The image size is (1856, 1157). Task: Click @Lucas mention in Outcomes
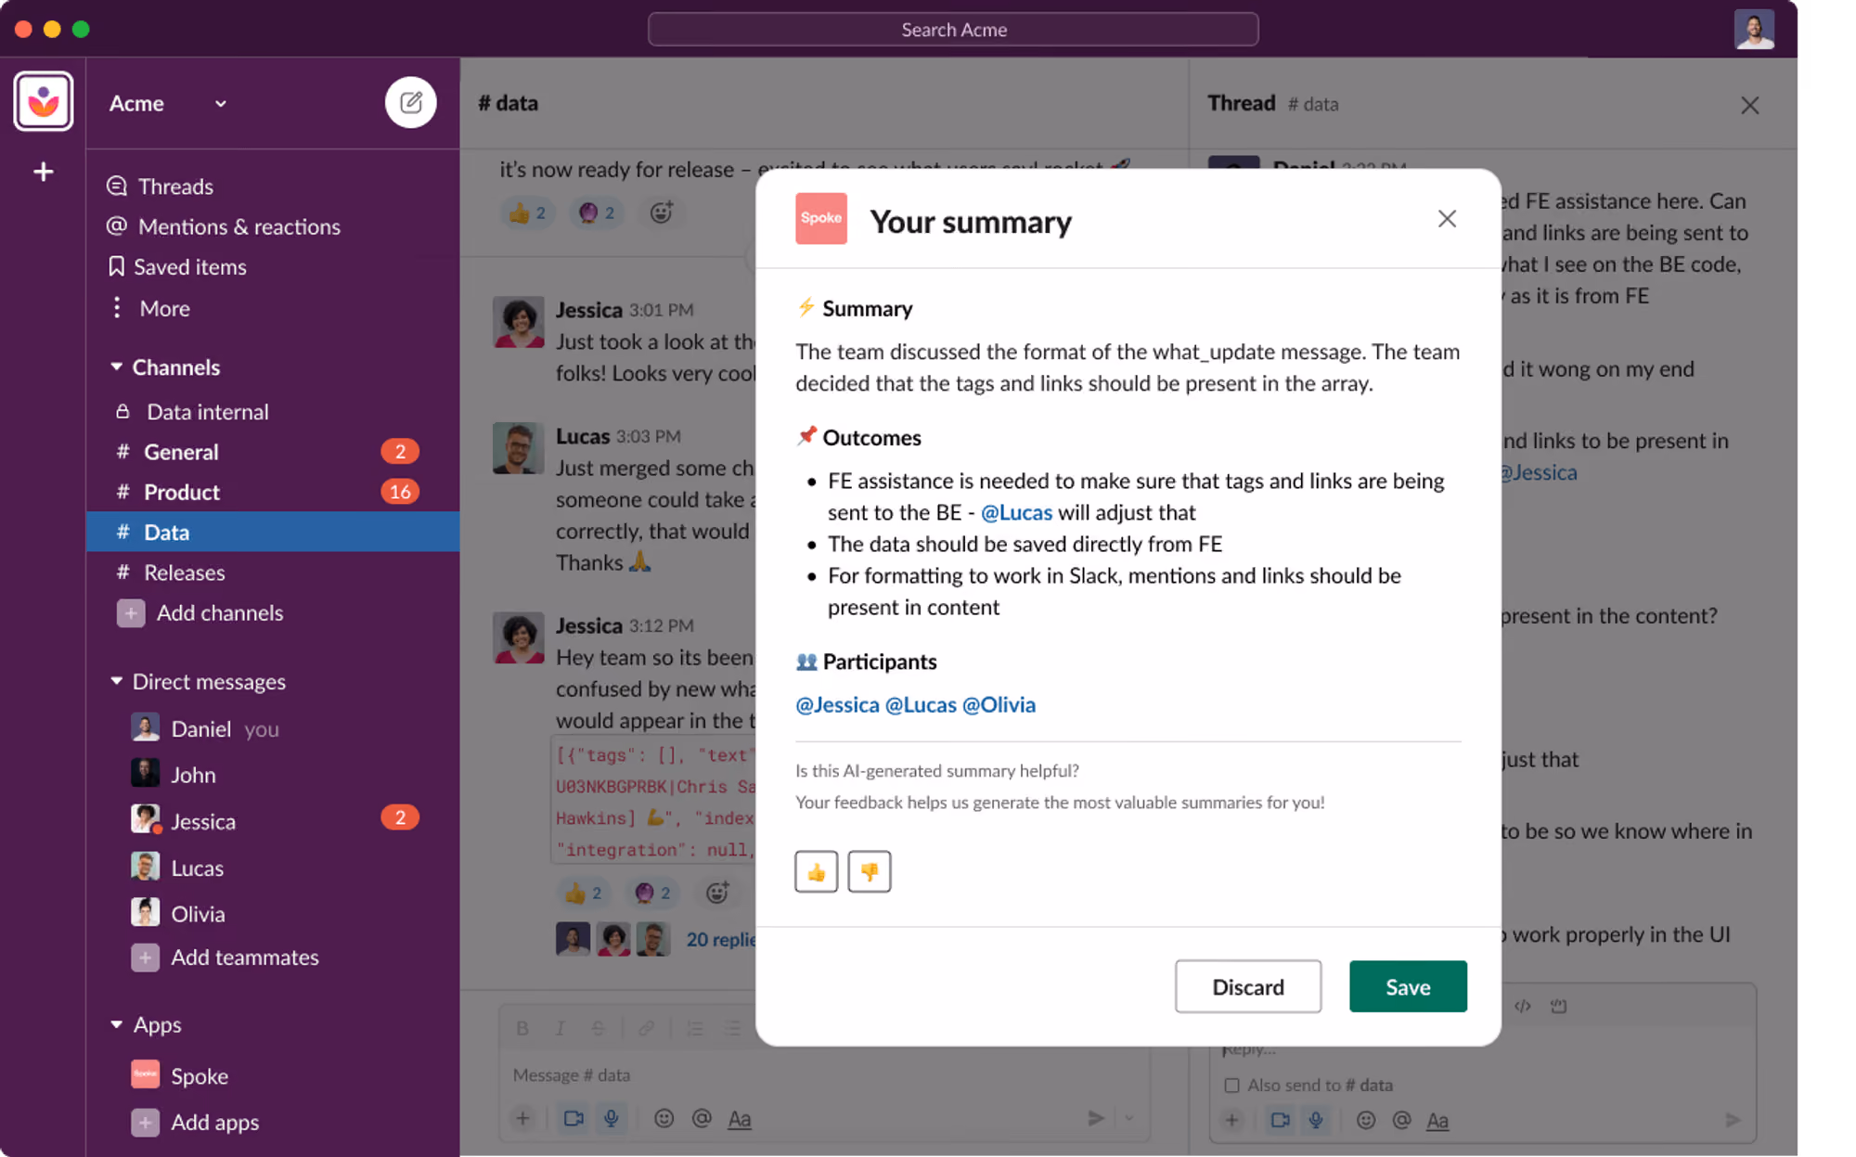click(x=1016, y=512)
